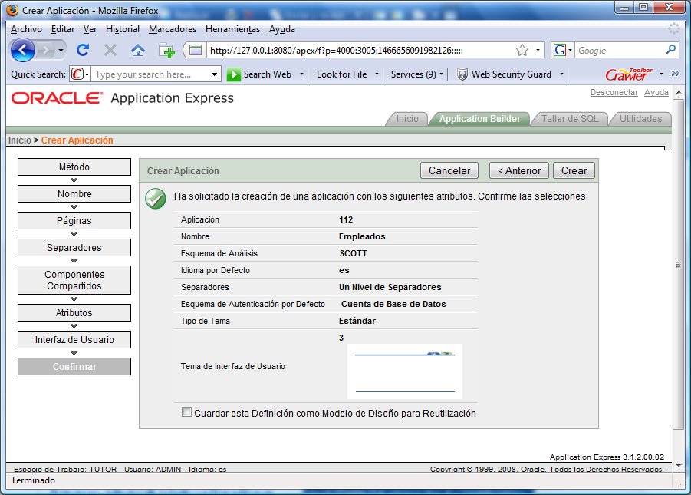Click the forward navigation arrow
The height and width of the screenshot is (495, 691).
click(x=45, y=51)
